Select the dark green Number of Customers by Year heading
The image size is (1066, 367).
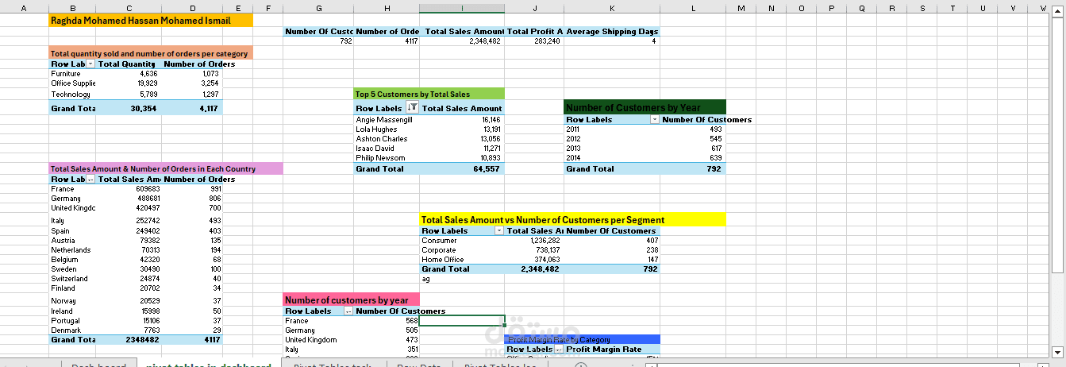(645, 106)
